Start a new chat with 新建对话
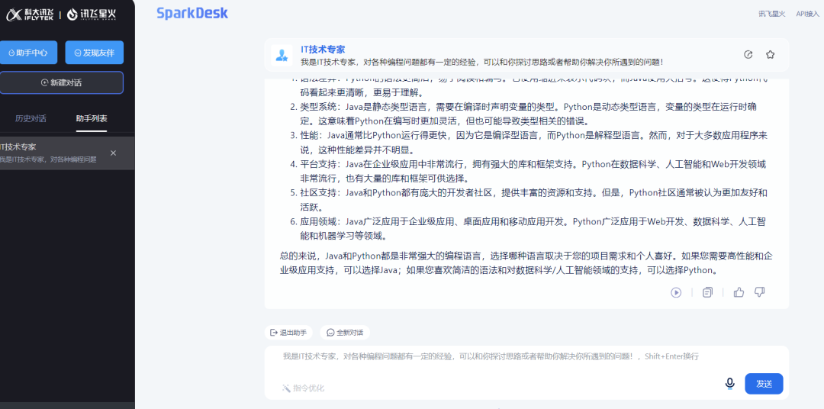This screenshot has width=824, height=409. point(61,82)
